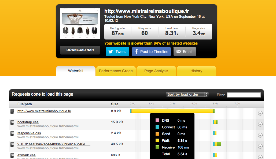The width and height of the screenshot is (276, 159).
Task: Click the Filter input field
Action: (x=244, y=95)
